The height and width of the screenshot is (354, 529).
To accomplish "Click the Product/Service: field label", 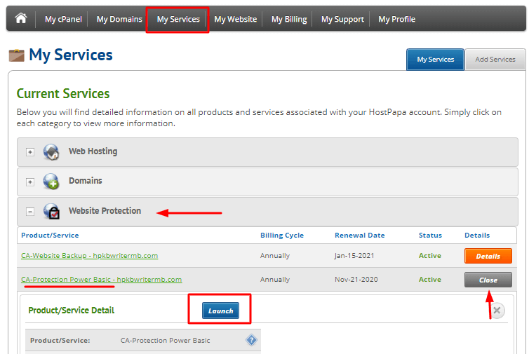I will tap(60, 341).
